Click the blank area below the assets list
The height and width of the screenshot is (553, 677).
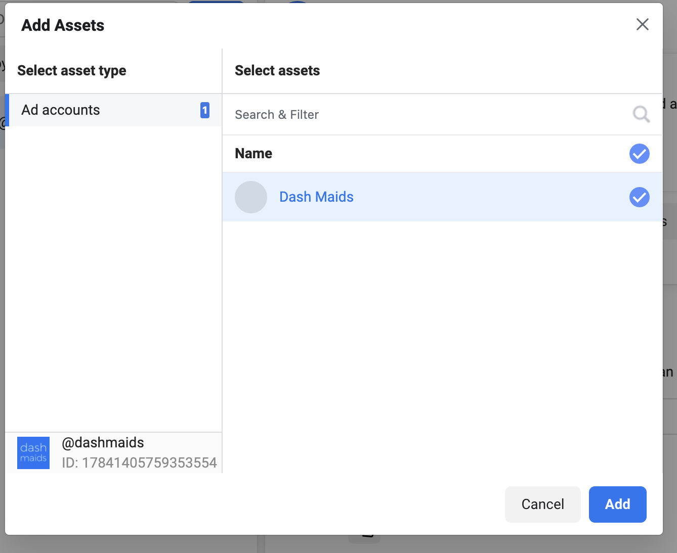[x=441, y=344]
